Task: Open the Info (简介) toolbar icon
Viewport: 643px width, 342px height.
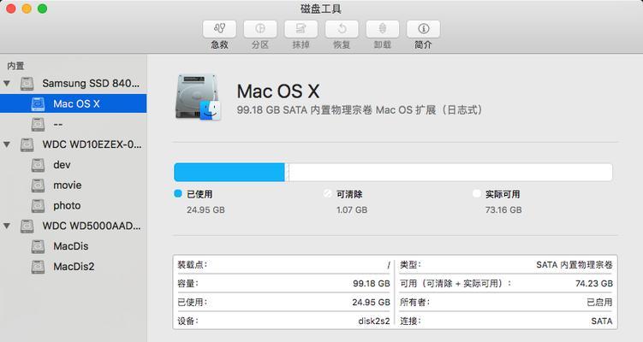Action: (x=423, y=29)
